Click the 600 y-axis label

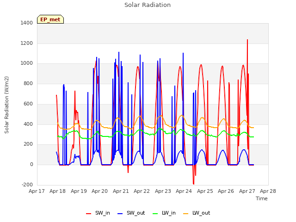[28, 104]
